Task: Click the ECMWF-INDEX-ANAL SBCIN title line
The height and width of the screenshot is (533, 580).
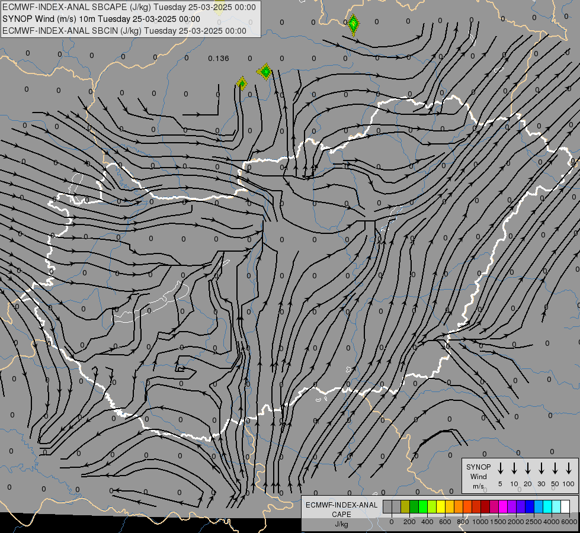Action: 124,31
